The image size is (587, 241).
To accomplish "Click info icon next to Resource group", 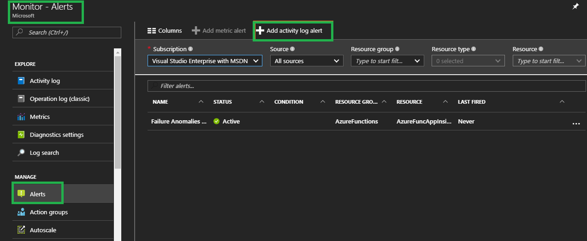I will tap(397, 49).
